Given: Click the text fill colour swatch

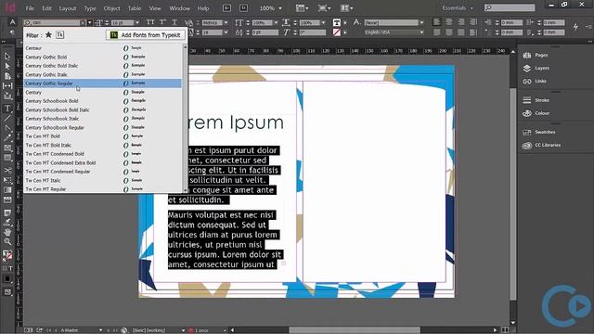Looking at the screenshot, I should pyautogui.click(x=336, y=22).
